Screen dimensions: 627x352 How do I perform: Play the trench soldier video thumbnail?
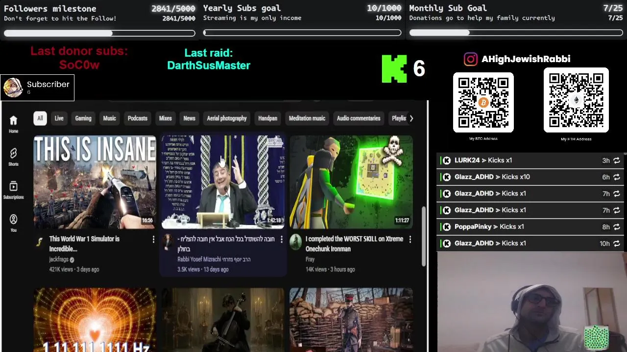[x=351, y=320]
